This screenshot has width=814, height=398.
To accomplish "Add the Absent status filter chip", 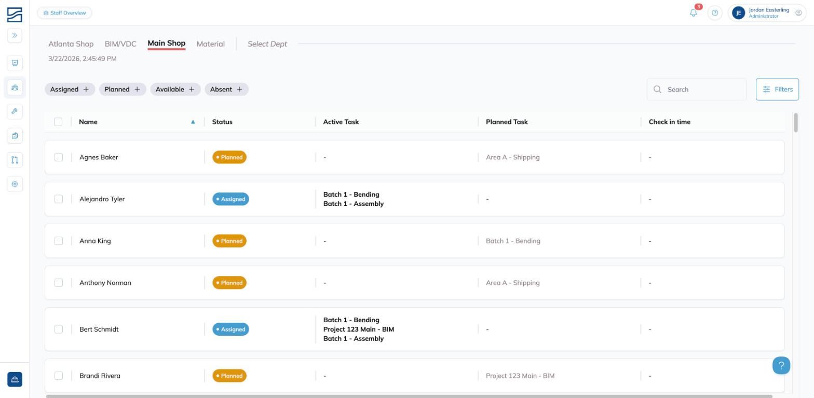I will tap(227, 89).
